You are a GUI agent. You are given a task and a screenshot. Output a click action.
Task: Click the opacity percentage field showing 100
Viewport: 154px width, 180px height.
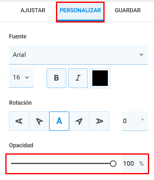click(134, 164)
